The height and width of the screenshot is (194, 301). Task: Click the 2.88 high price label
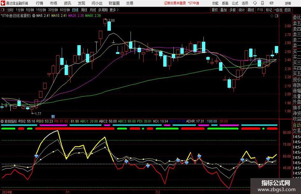111,20
